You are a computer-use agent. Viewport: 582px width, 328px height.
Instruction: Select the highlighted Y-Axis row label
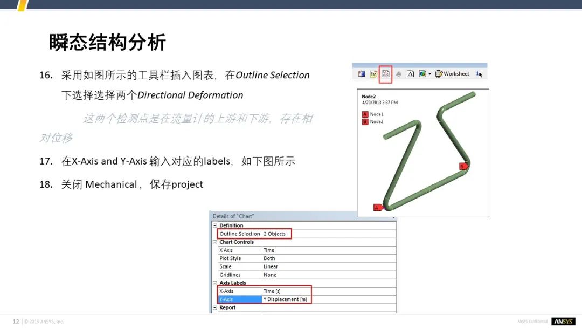click(x=240, y=299)
